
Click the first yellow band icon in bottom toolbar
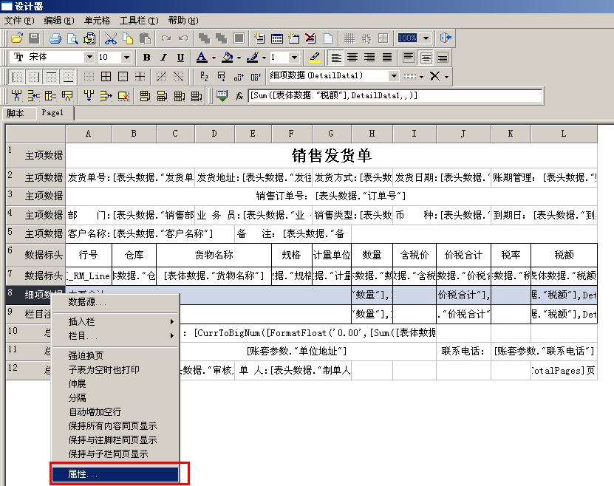[x=16, y=96]
